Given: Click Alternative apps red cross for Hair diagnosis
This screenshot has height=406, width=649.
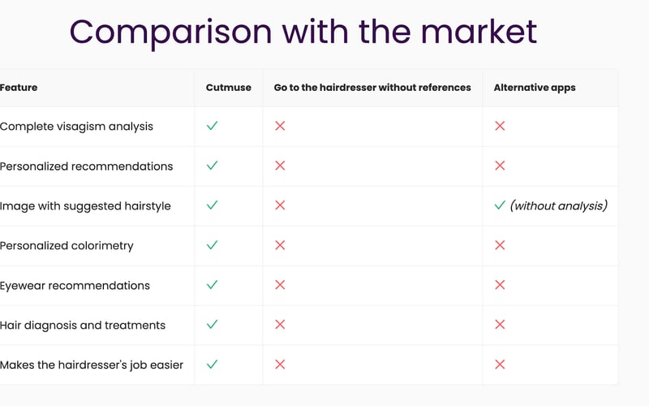Looking at the screenshot, I should click(x=500, y=325).
